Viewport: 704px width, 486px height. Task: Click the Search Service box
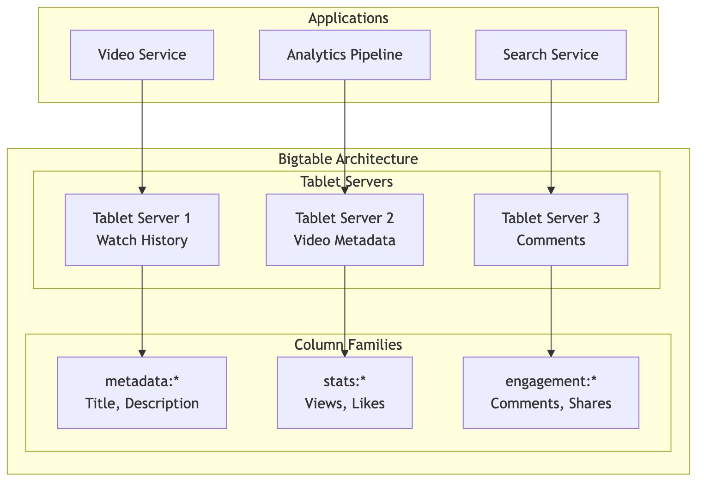coord(551,55)
